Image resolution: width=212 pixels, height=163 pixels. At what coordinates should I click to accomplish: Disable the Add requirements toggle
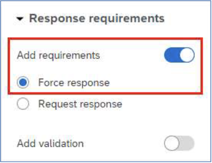(179, 55)
